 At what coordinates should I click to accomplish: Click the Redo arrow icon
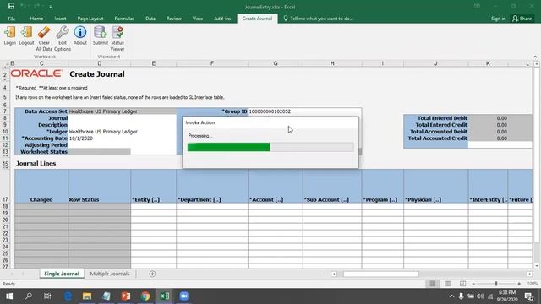click(37, 6)
